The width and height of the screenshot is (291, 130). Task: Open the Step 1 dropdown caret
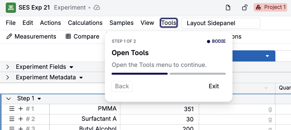(x=39, y=99)
